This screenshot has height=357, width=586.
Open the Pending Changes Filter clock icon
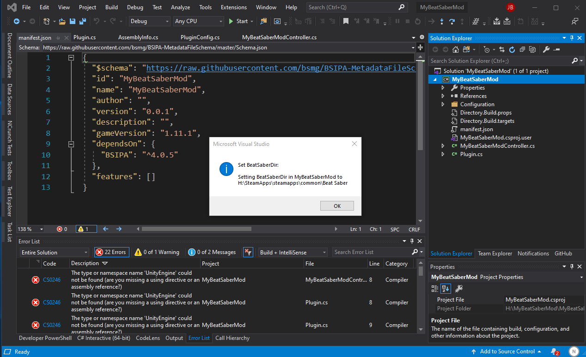tap(487, 49)
